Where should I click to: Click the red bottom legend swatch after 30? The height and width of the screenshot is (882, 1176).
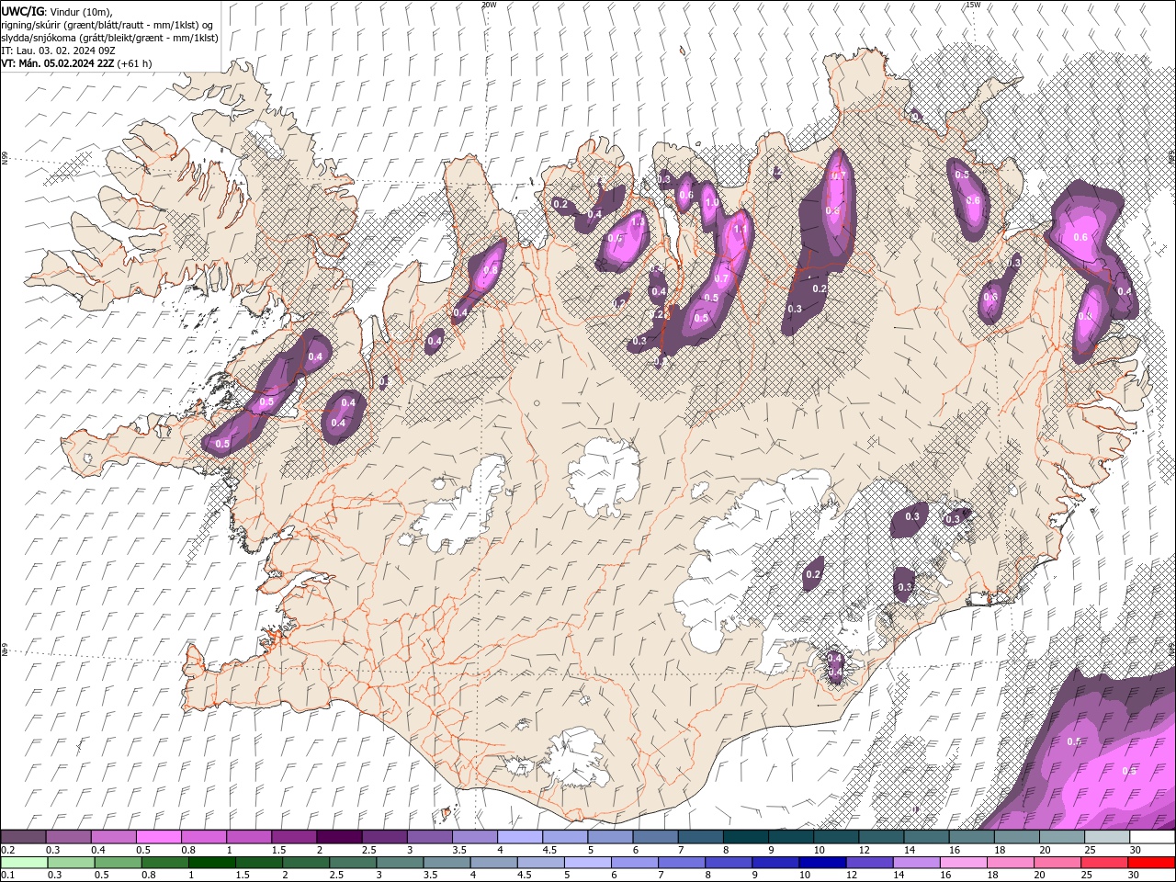[1150, 863]
